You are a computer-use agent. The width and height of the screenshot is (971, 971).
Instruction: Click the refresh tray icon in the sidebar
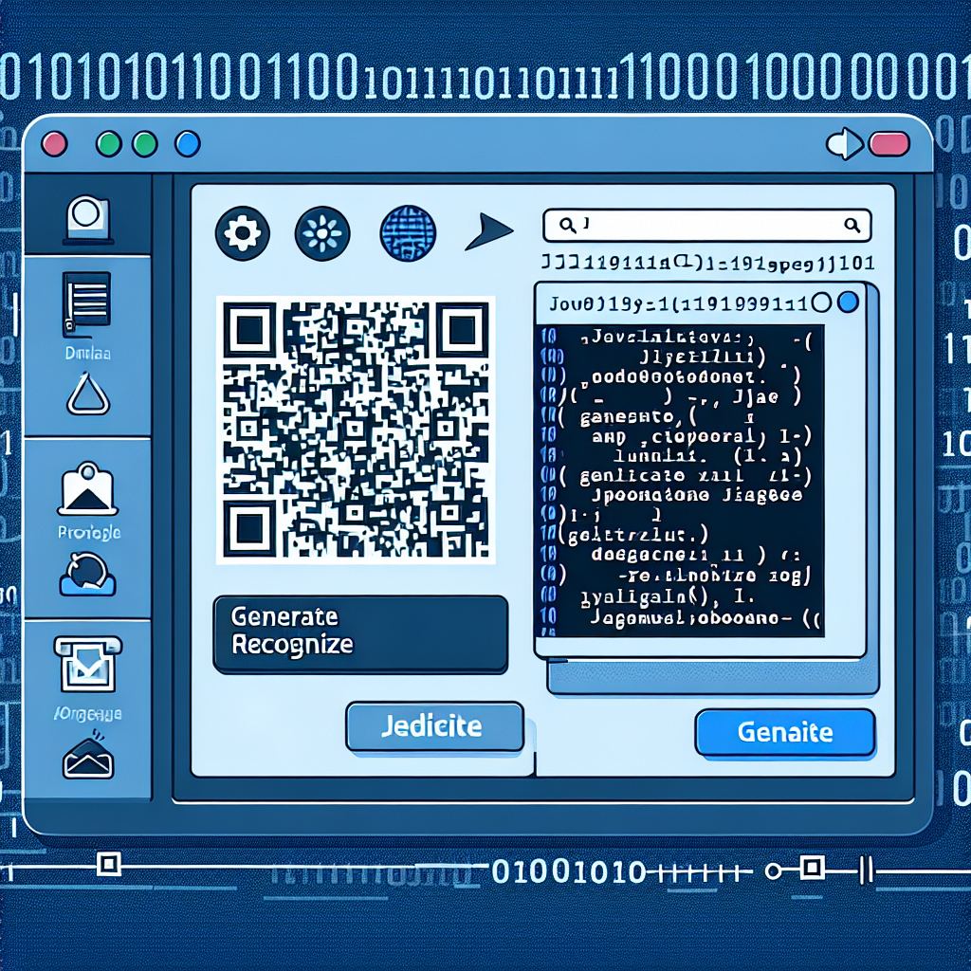pyautogui.click(x=87, y=574)
